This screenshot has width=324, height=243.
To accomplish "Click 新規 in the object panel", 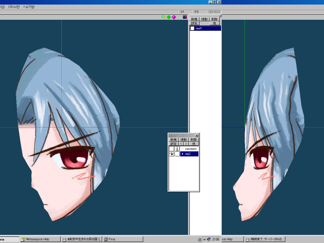I will pos(173,140).
